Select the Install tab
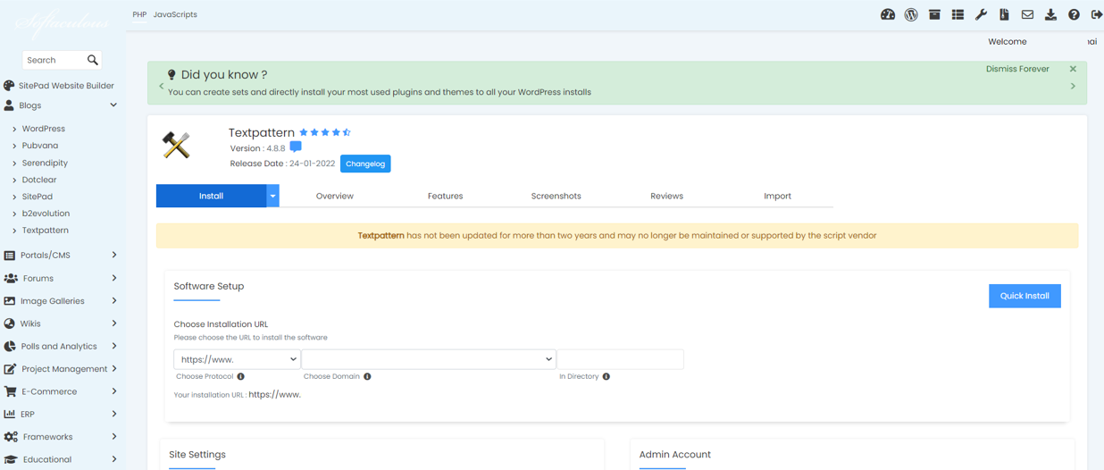 click(x=211, y=196)
